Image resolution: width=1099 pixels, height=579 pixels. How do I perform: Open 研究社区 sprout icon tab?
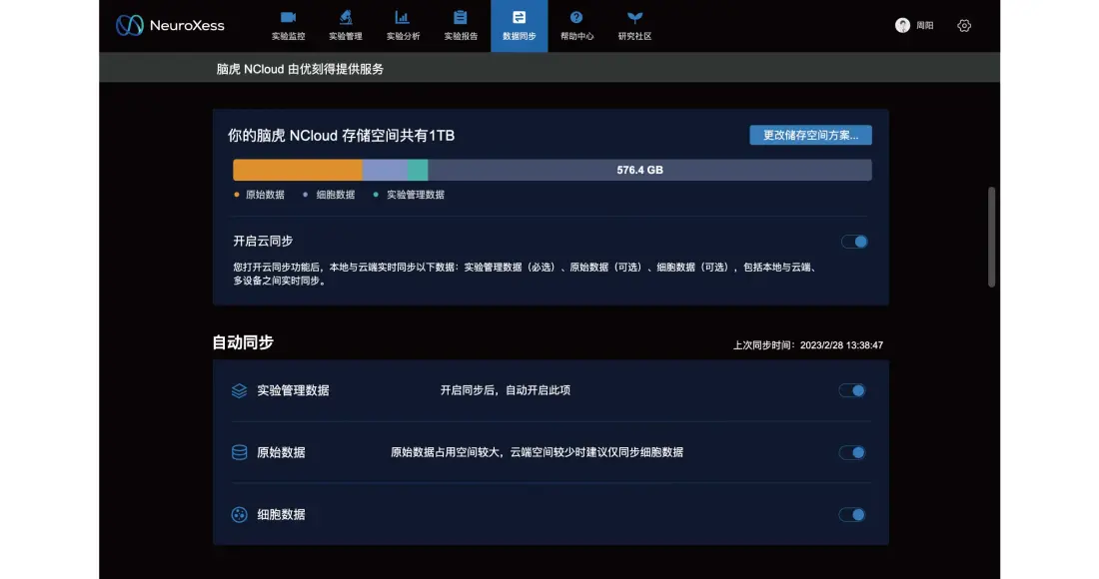coord(634,26)
